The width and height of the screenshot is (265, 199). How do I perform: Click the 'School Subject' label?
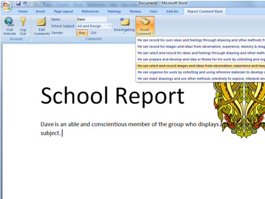pos(63,26)
